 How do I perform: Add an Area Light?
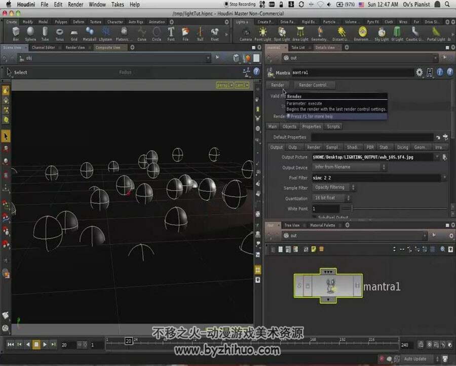[300, 34]
